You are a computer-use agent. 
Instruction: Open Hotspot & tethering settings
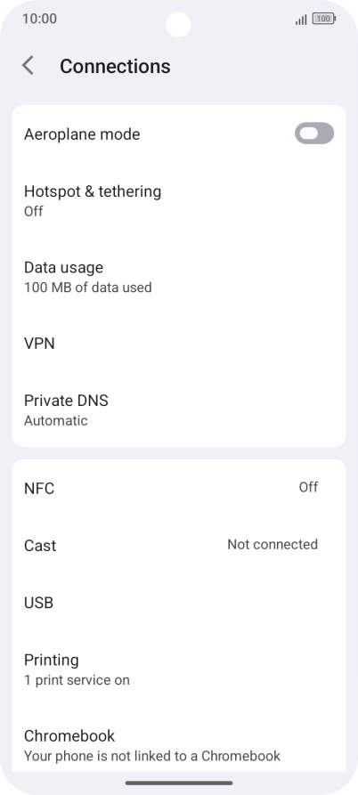pyautogui.click(x=179, y=201)
